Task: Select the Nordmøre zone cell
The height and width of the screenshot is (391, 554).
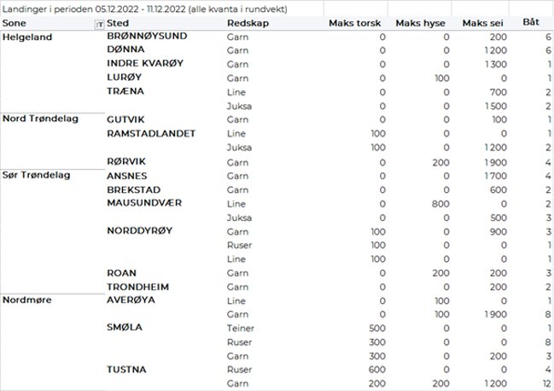Action: 26,301
